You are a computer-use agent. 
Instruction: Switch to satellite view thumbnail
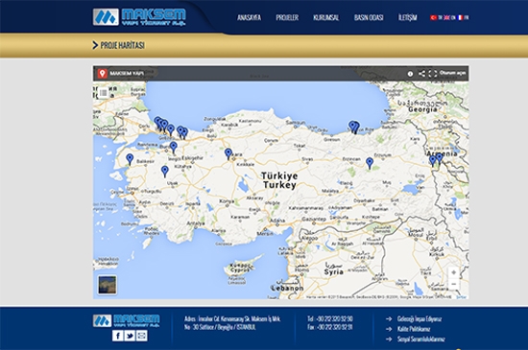pyautogui.click(x=108, y=285)
